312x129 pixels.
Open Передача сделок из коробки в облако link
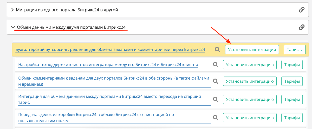[x=114, y=118]
